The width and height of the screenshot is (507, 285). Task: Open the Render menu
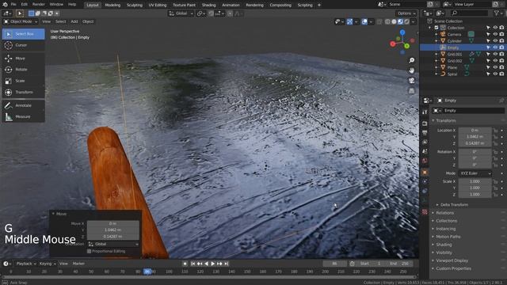tap(39, 5)
